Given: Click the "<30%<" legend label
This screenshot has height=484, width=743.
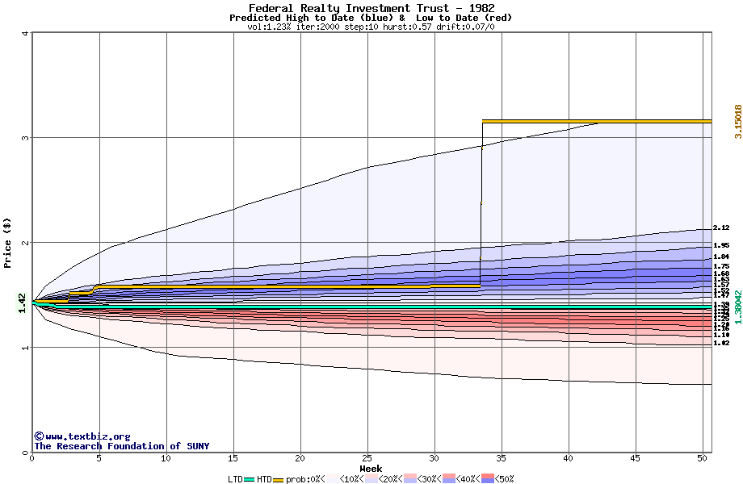Looking at the screenshot, I should 430,479.
